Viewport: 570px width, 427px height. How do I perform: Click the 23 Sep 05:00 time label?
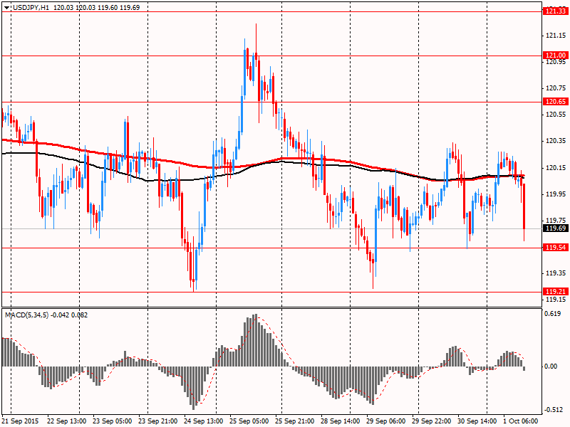click(113, 421)
